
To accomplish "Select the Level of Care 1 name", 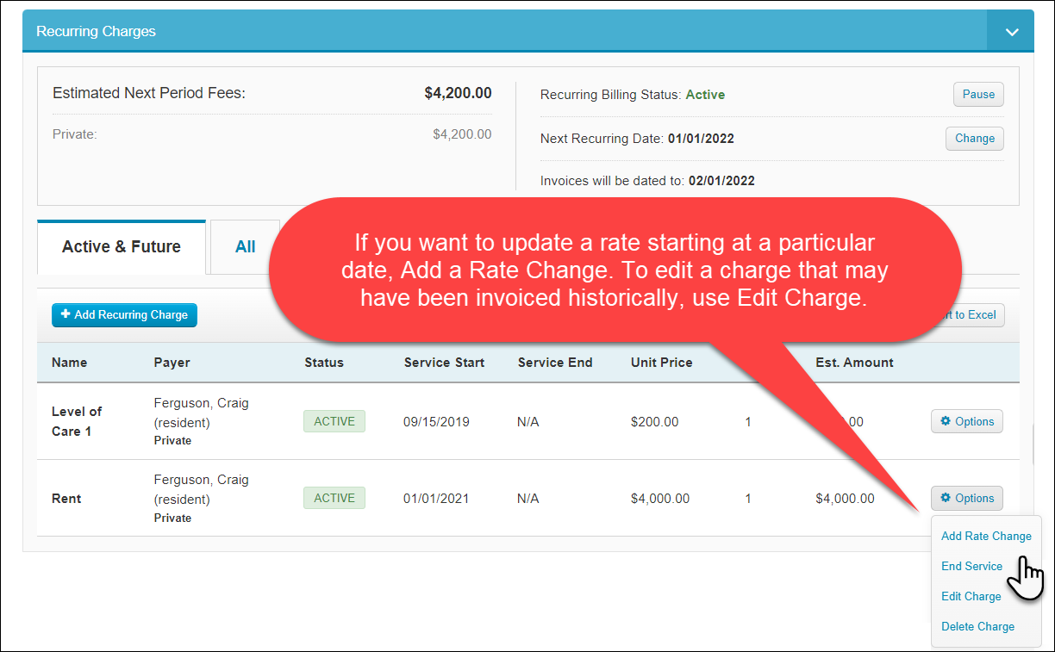I will pyautogui.click(x=77, y=421).
